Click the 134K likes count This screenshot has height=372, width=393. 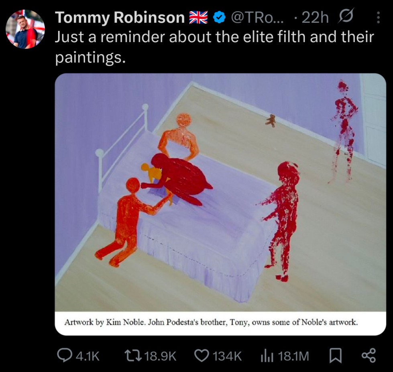pos(227,356)
